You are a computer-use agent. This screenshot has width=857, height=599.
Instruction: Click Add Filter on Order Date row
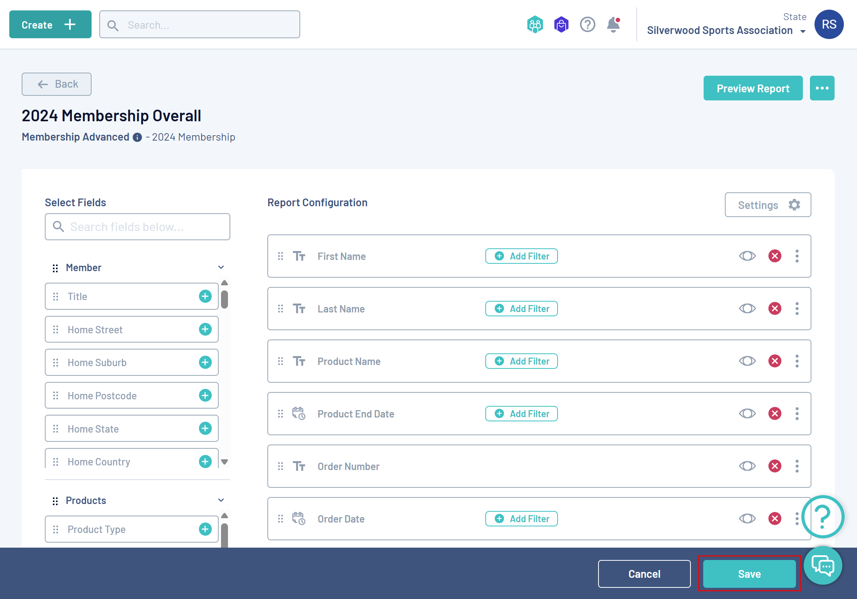point(521,519)
